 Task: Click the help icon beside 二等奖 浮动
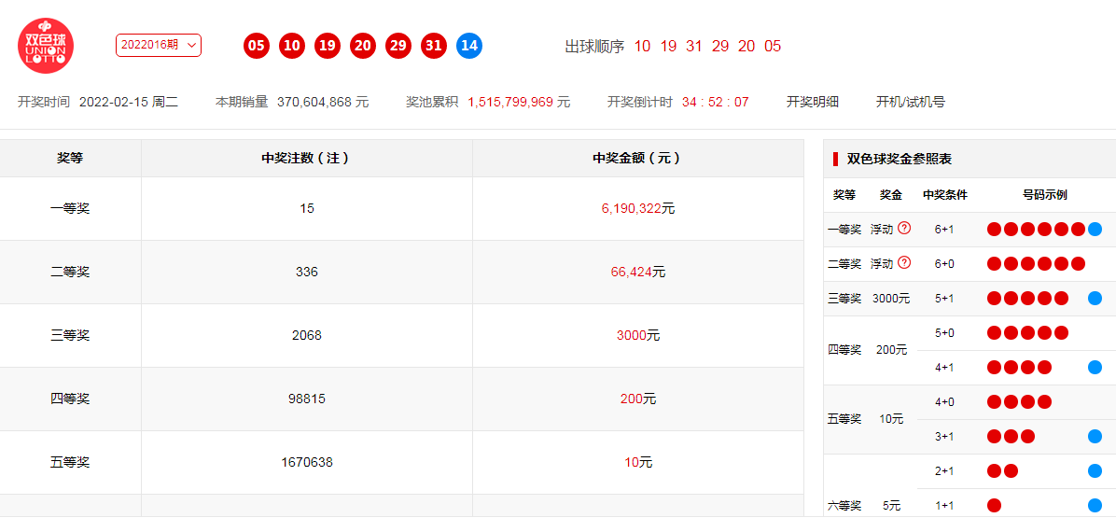coord(904,263)
